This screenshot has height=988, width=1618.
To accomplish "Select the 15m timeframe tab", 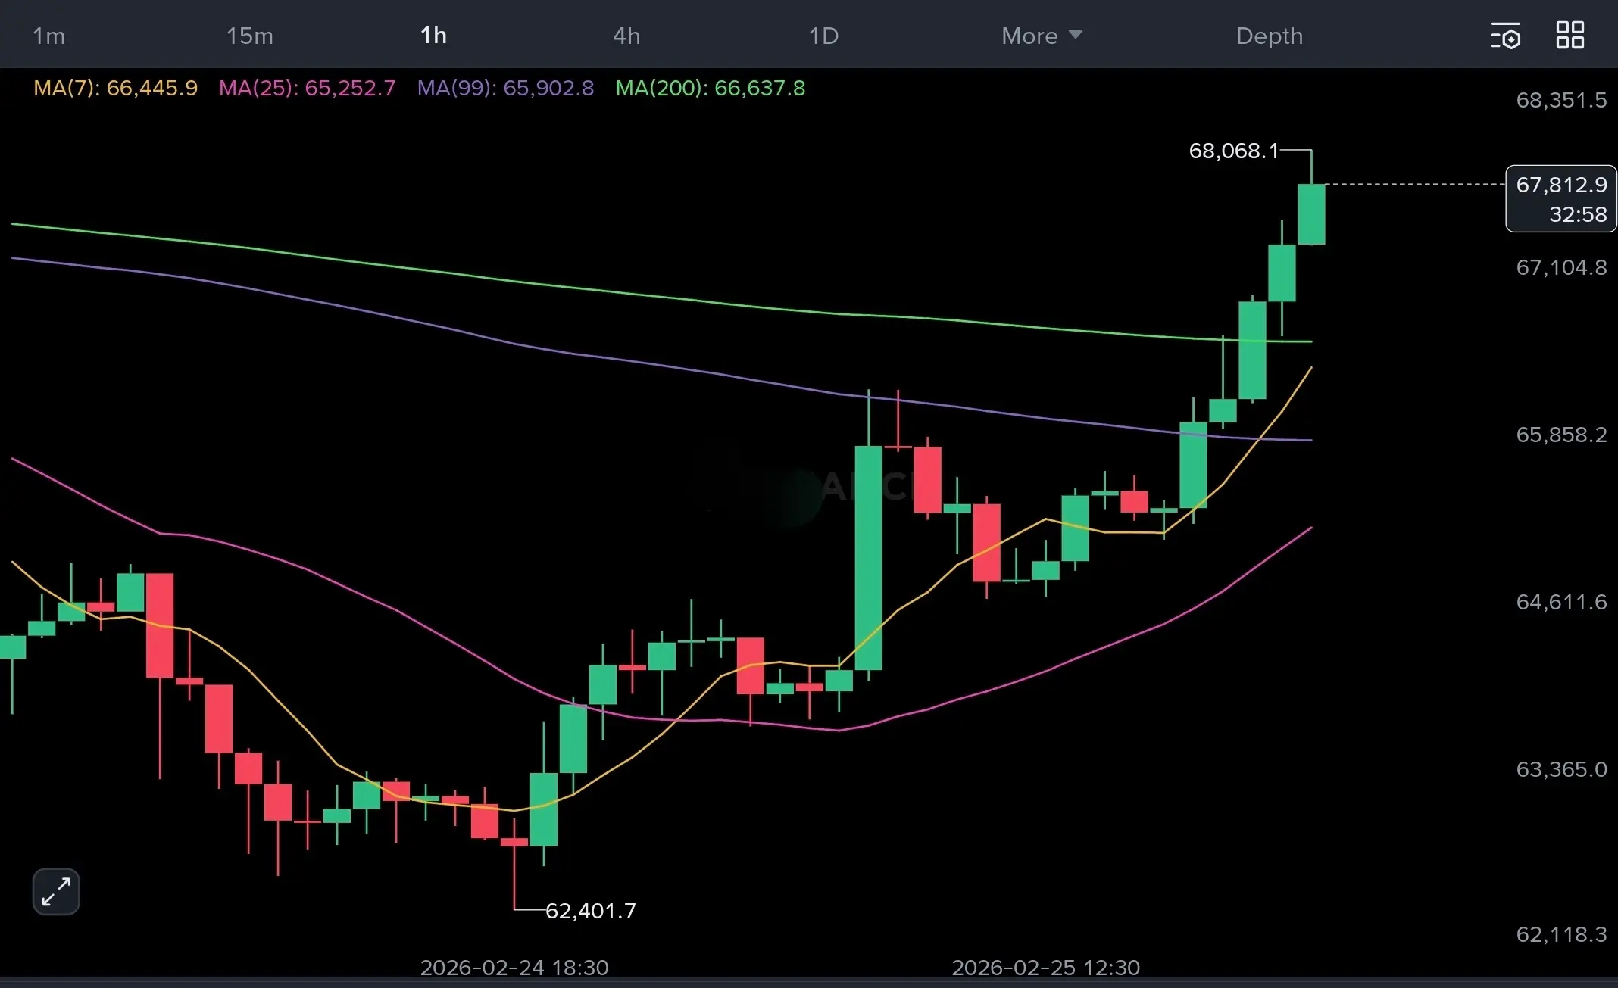I will (x=249, y=36).
